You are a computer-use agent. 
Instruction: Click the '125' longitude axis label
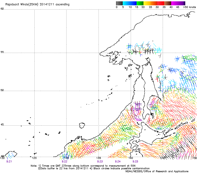pos(34,158)
